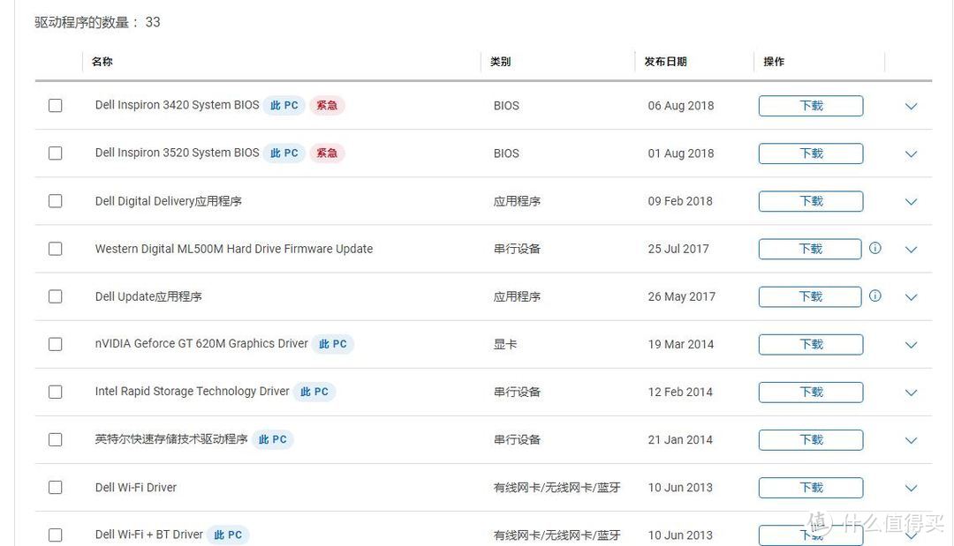This screenshot has width=954, height=546.
Task: Expand Dell Update application row chevron
Action: click(x=911, y=297)
